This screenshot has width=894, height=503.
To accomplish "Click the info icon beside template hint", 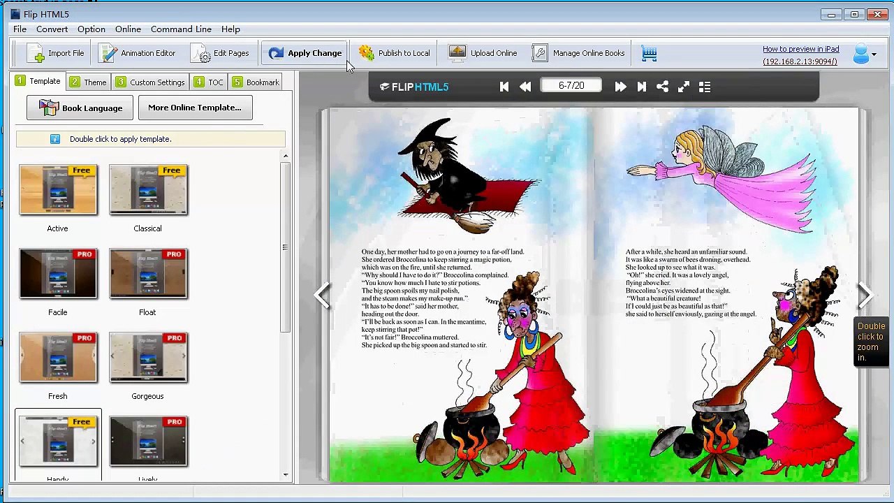I will (x=55, y=139).
